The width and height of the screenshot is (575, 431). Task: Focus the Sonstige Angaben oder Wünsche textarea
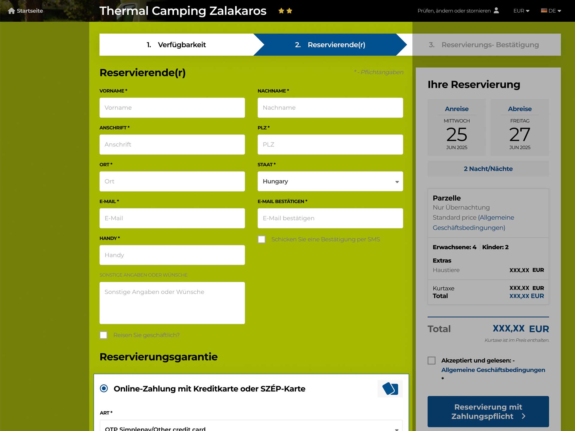click(172, 303)
